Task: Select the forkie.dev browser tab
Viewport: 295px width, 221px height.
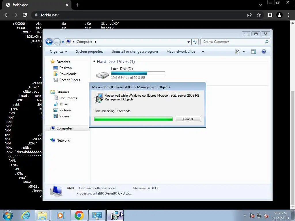Action: (37, 5)
